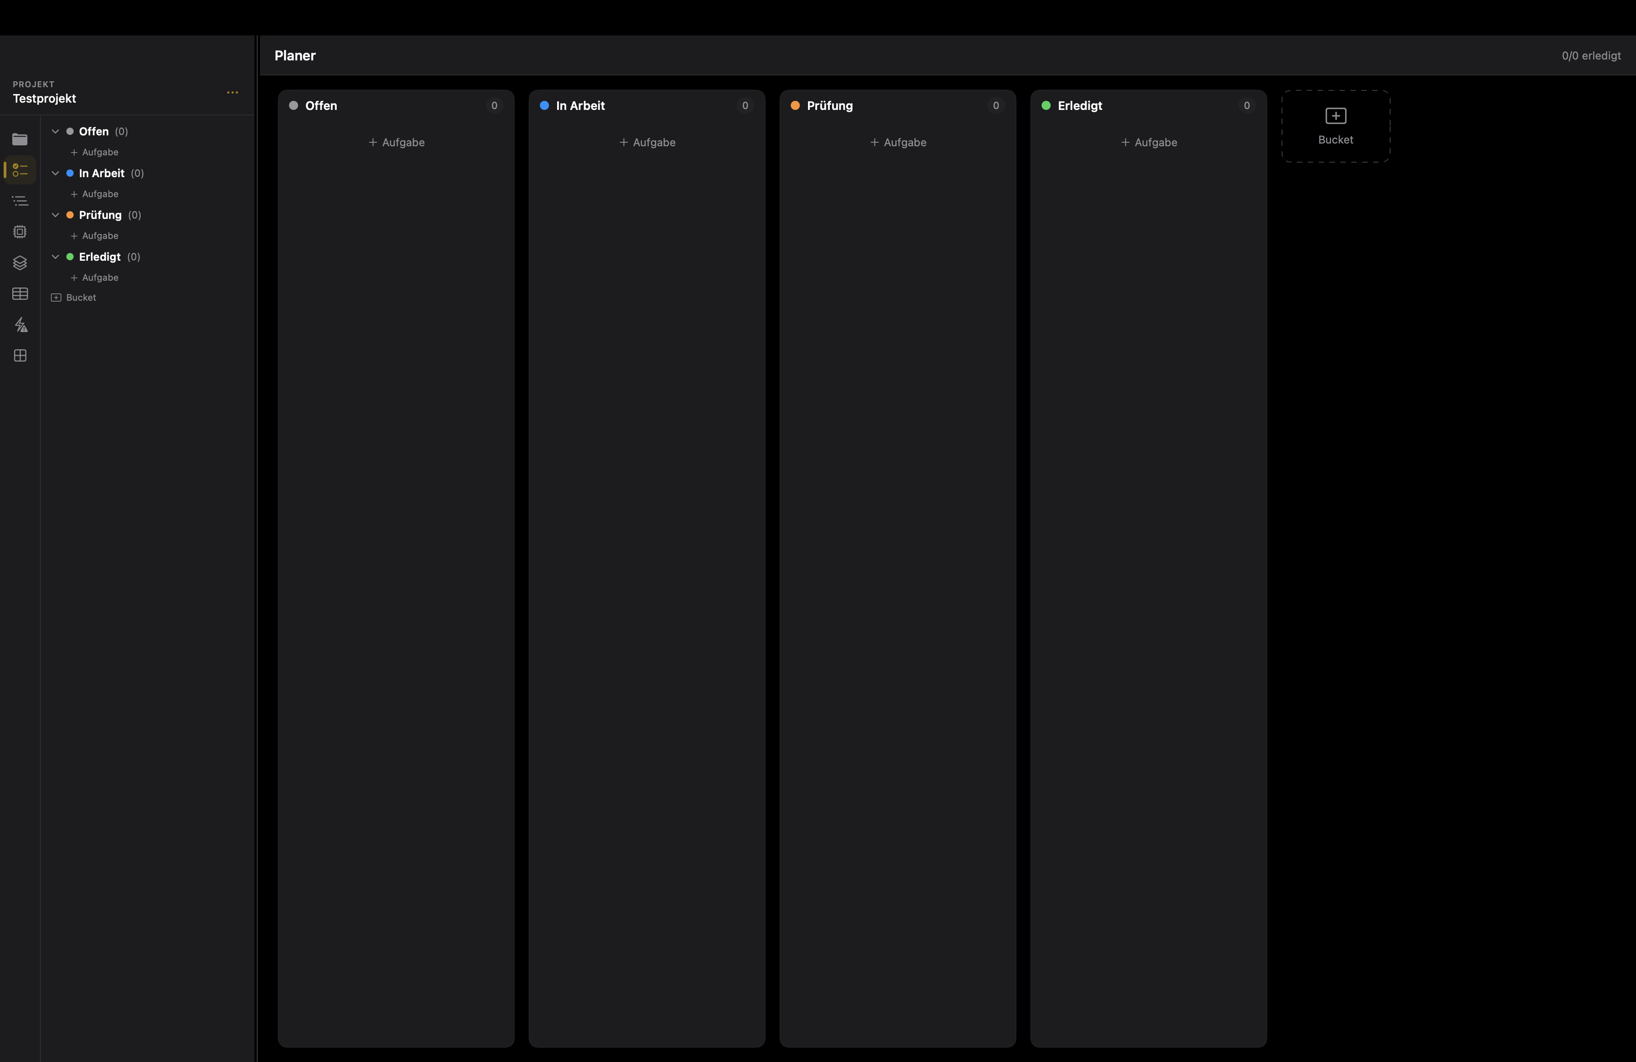Open the folder icon in the sidebar rail
The height and width of the screenshot is (1062, 1636).
(x=20, y=139)
